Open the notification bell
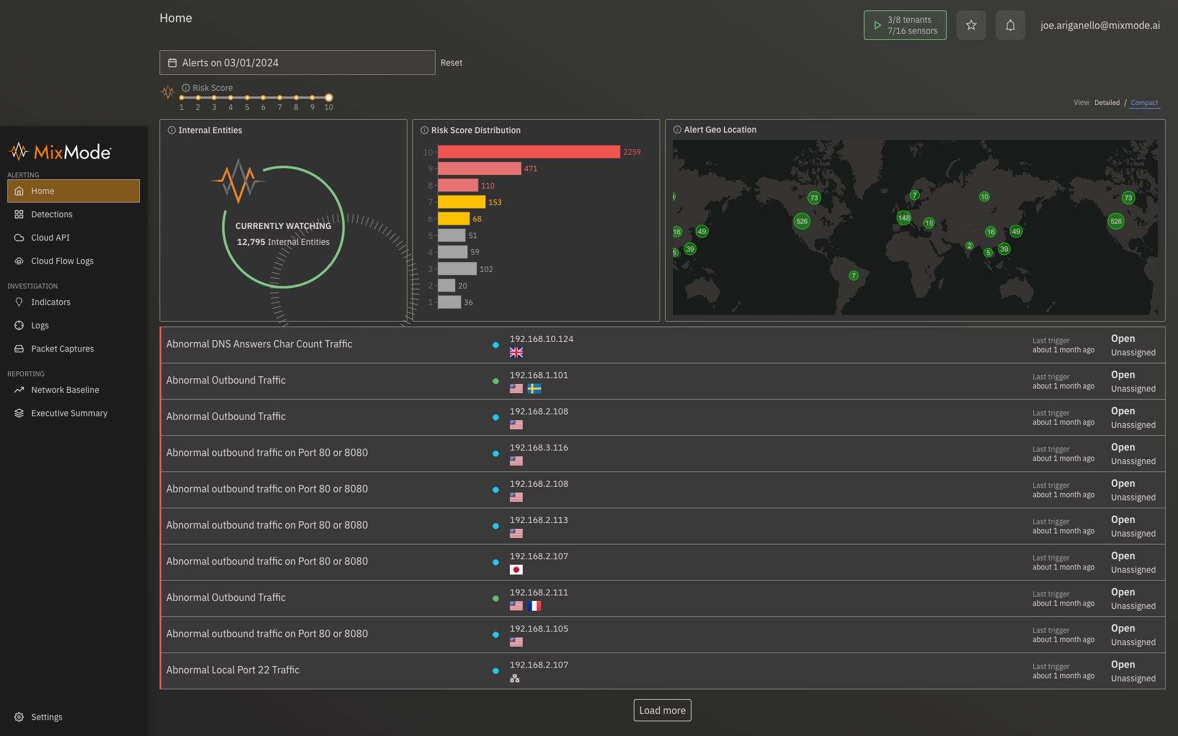Screen dimensions: 1178x736 [x=1010, y=25]
